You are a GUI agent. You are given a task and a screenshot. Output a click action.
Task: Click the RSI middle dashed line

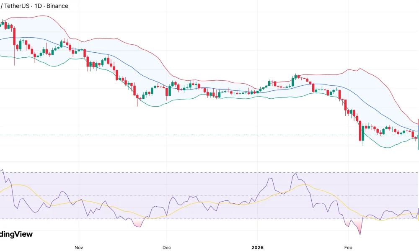(x=105, y=195)
